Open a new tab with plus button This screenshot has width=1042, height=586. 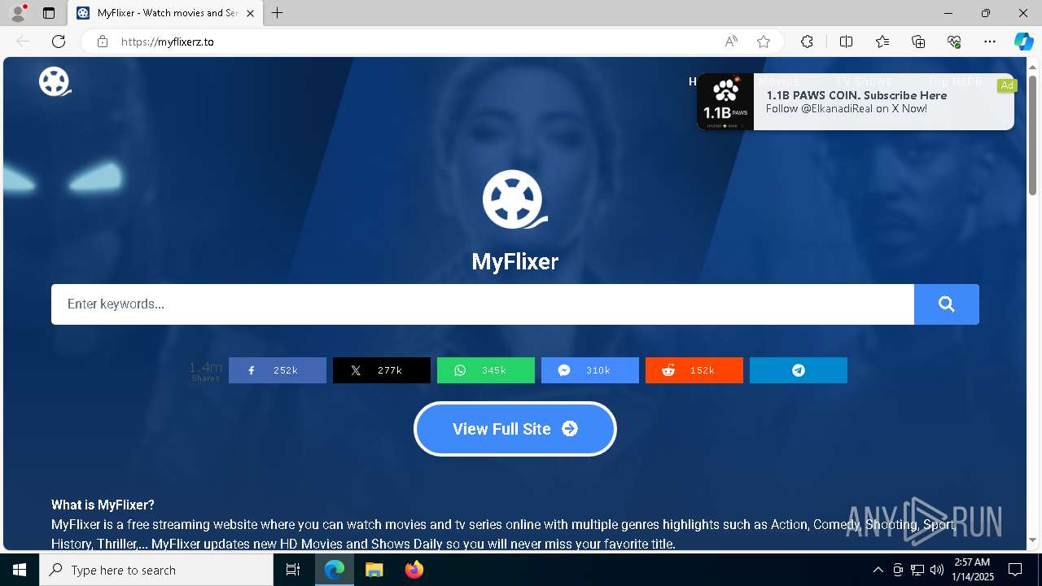[x=278, y=13]
